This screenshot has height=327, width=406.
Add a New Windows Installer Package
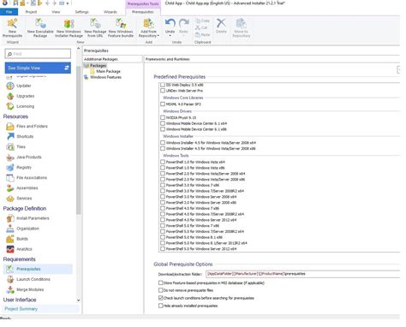pos(69,28)
